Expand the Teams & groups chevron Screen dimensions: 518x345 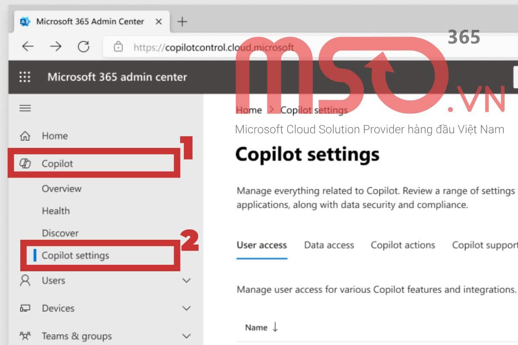(x=186, y=336)
